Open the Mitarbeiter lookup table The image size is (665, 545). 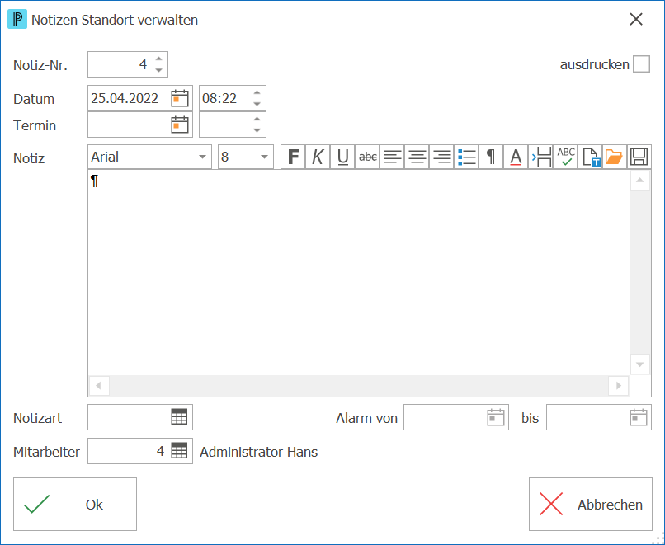tap(179, 450)
